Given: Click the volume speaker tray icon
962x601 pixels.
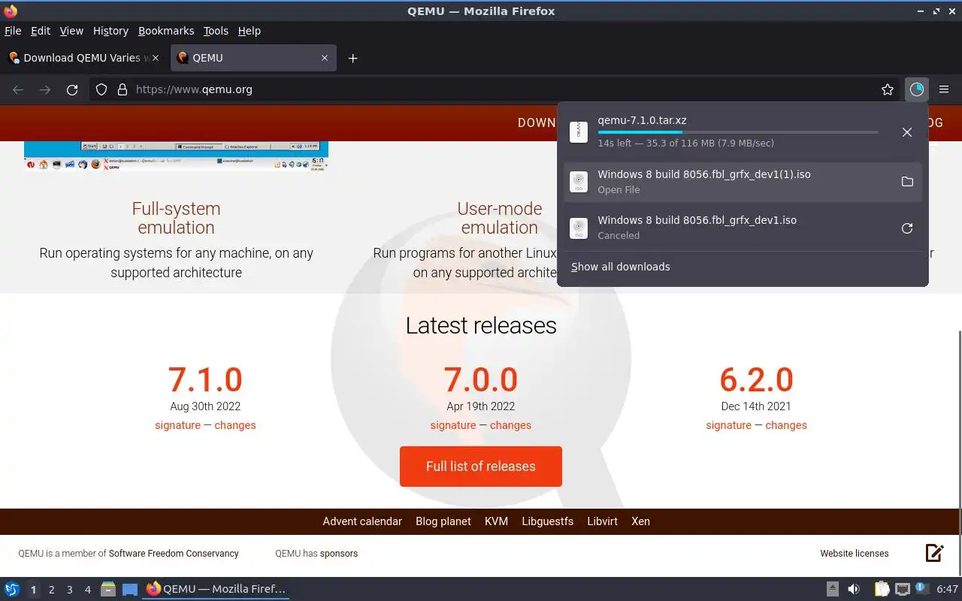Looking at the screenshot, I should coord(854,590).
